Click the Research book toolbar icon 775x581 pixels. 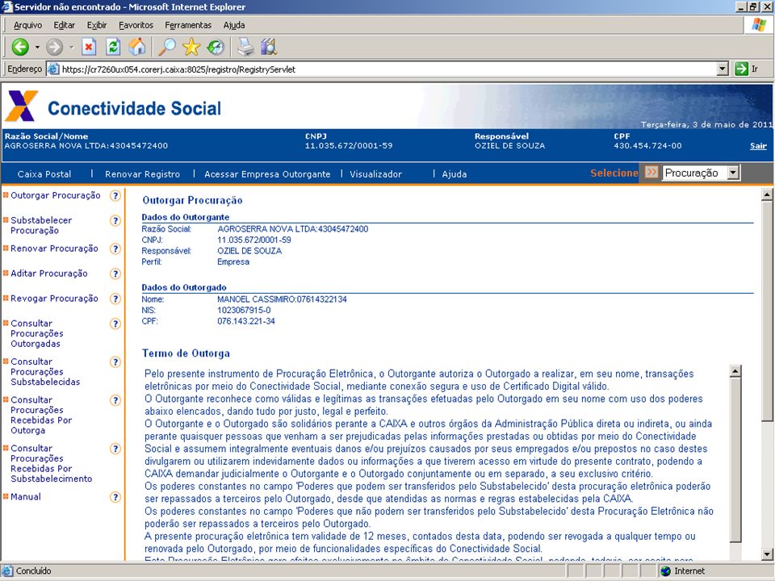point(269,48)
